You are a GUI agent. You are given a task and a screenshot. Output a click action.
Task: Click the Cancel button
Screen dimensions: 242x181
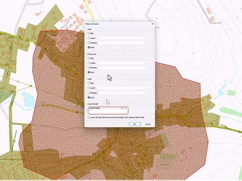click(x=148, y=124)
